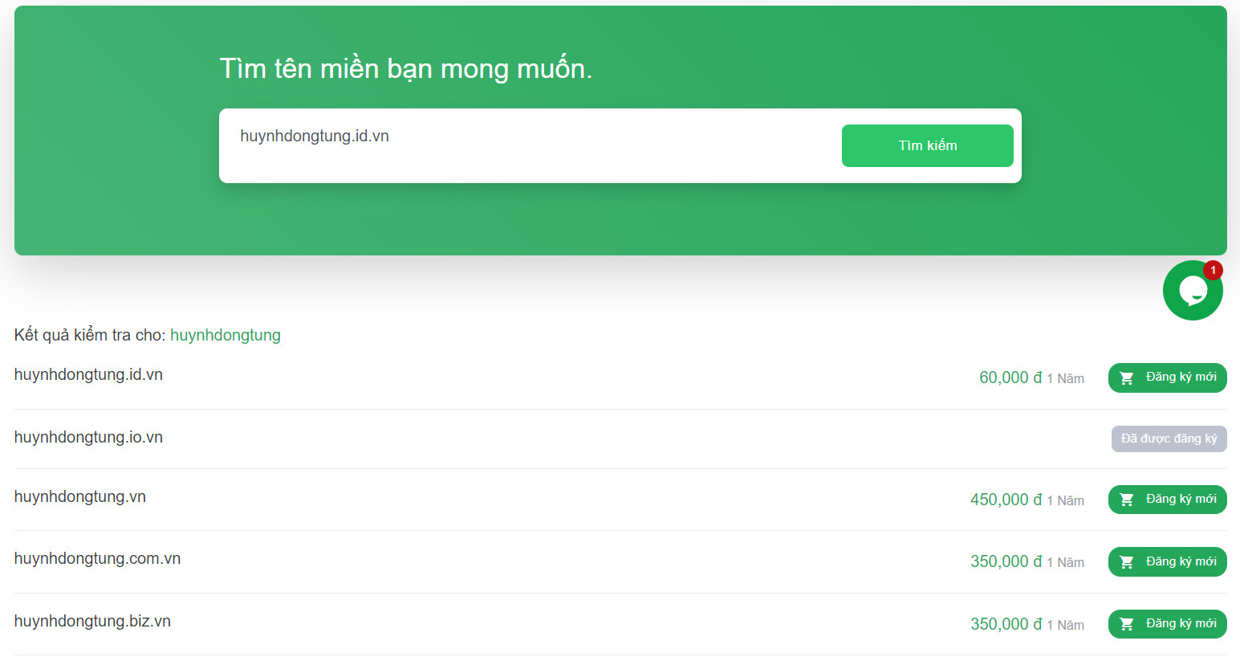Click the Tìm kiếm search button
The height and width of the screenshot is (657, 1240).
[927, 145]
